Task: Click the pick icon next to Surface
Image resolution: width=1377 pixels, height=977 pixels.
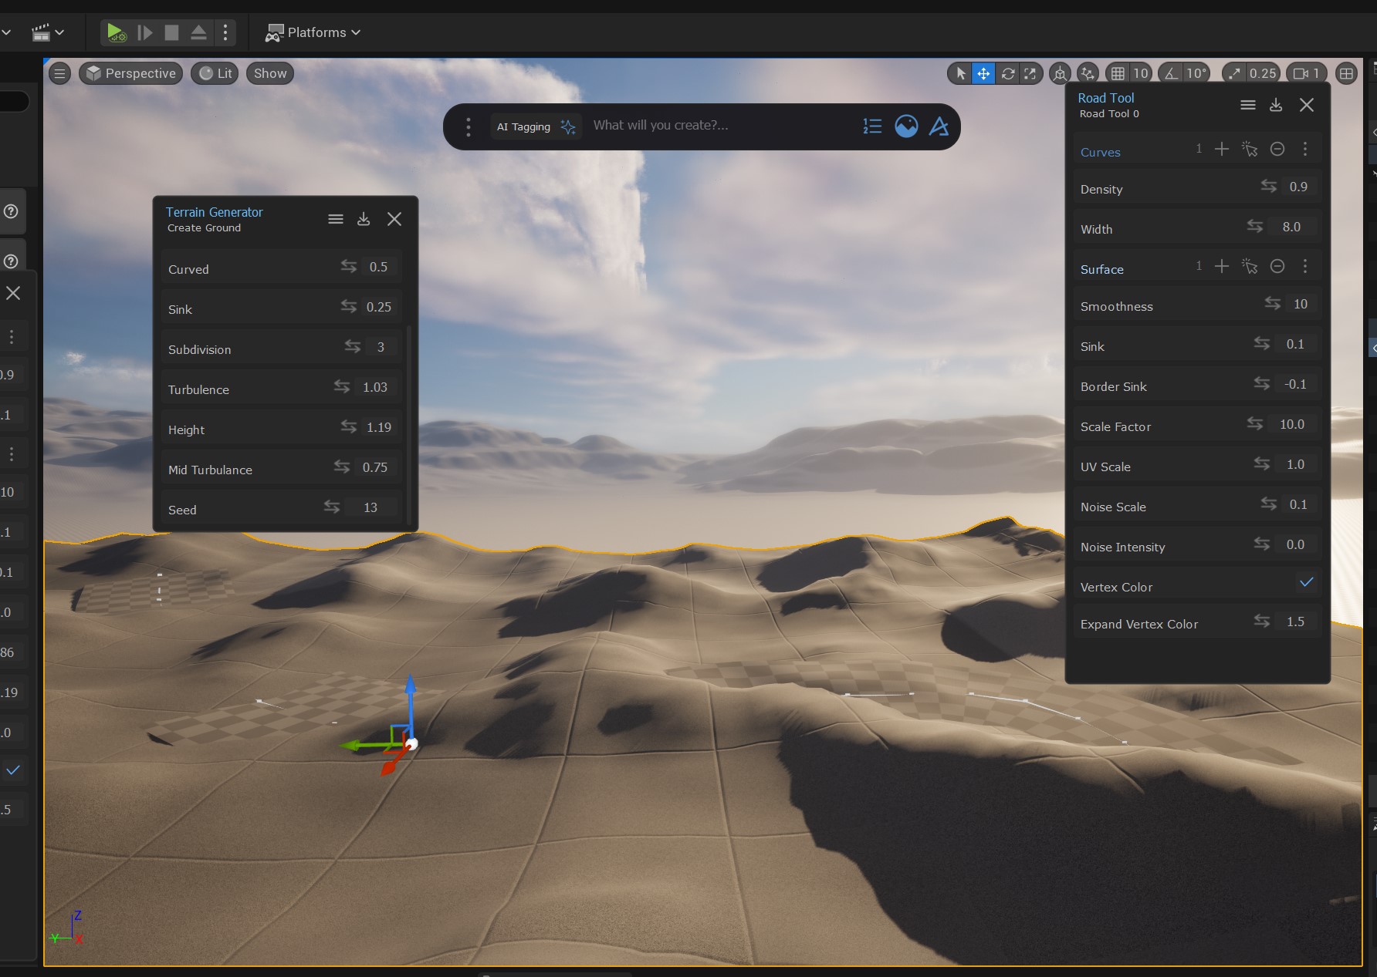Action: tap(1250, 266)
